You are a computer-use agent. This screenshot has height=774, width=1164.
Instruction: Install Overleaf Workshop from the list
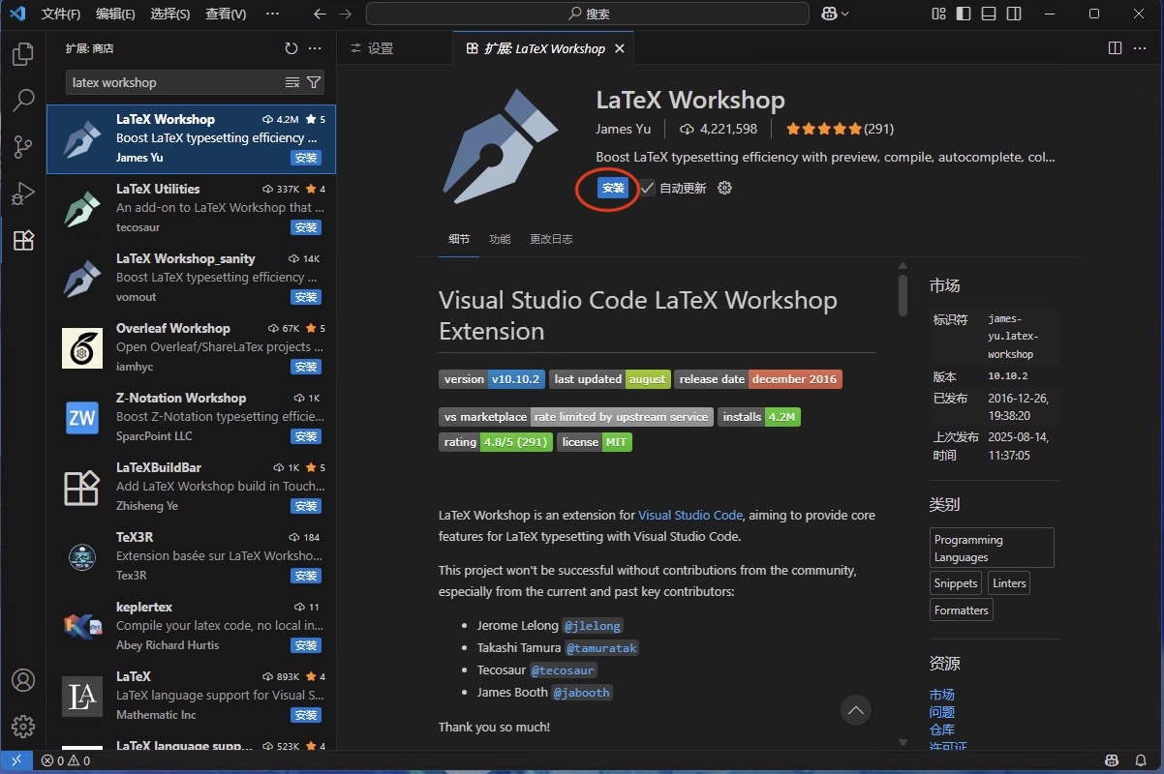(306, 367)
